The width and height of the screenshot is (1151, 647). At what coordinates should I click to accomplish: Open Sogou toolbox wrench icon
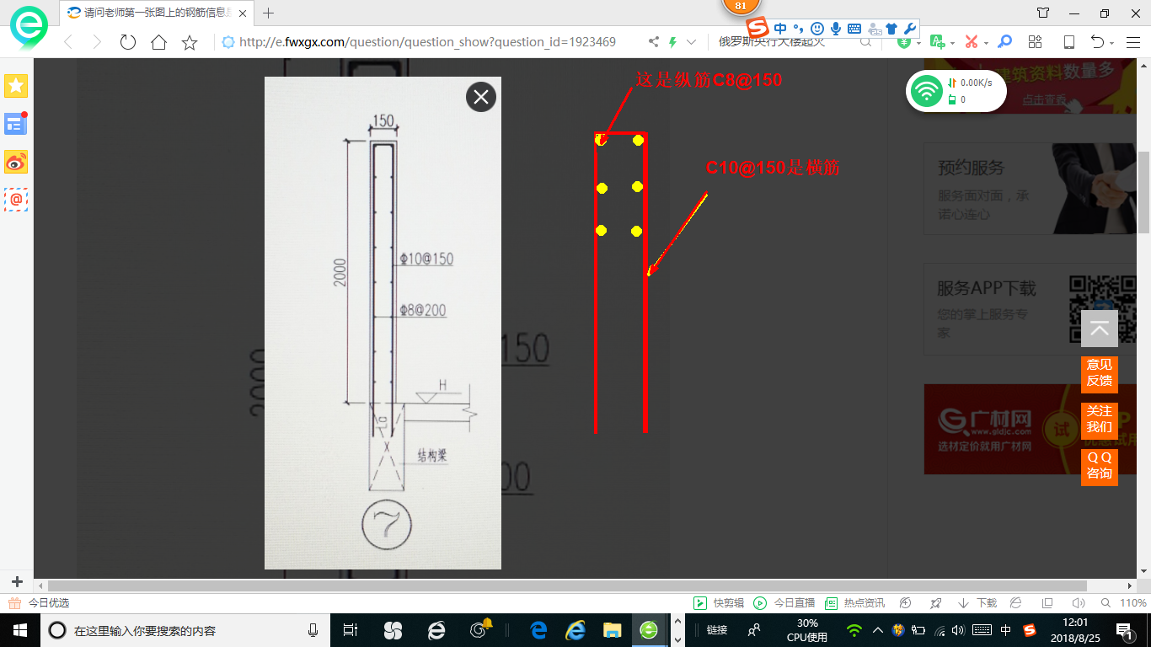coord(908,29)
